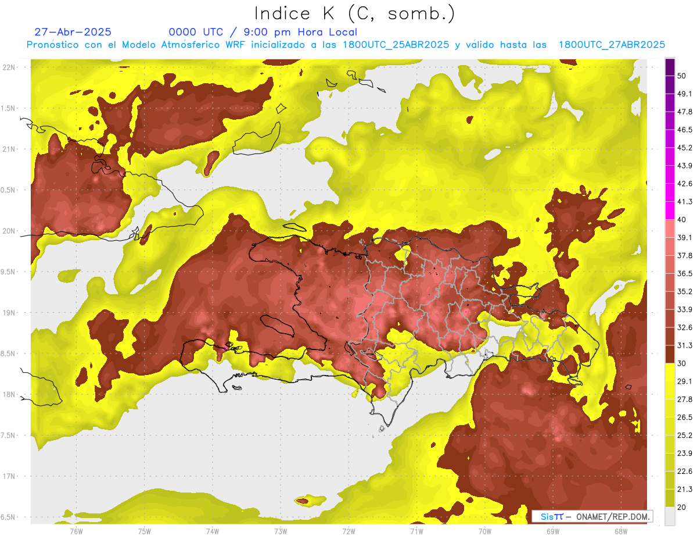This screenshot has height=539, width=697.
Task: Click the '71W' longitude label
Action: [x=416, y=531]
